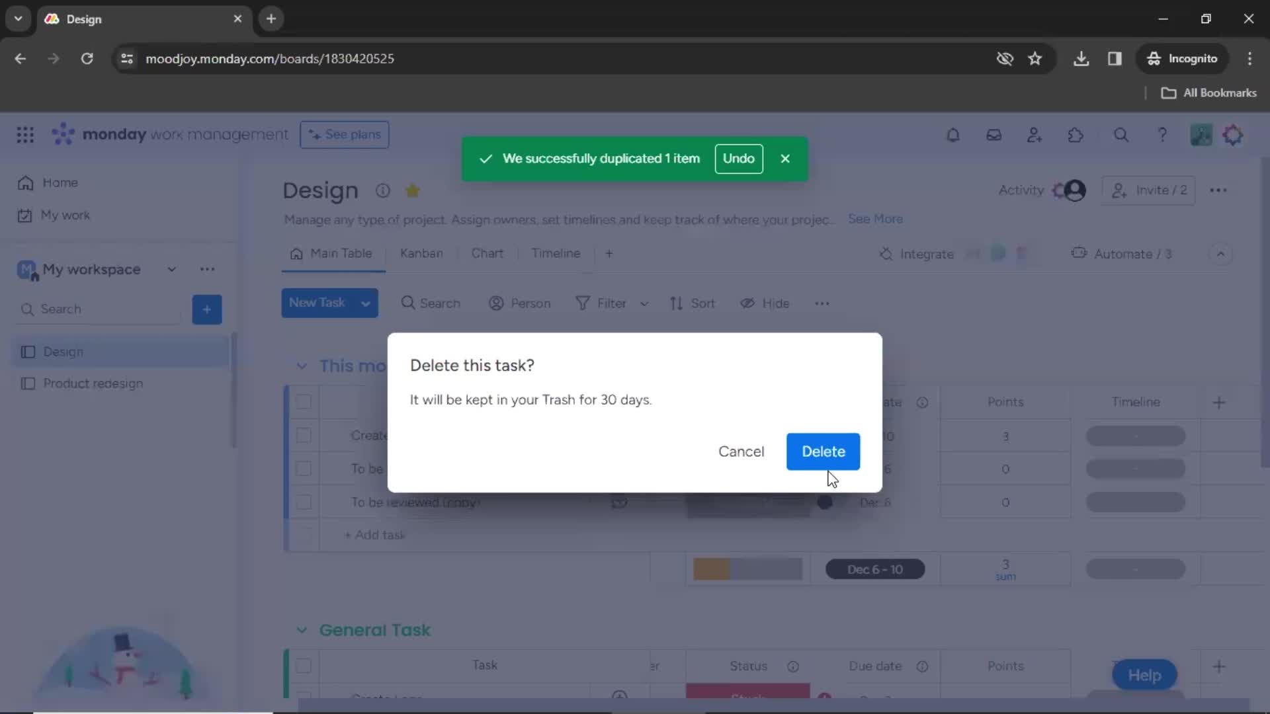Switch to the Kanban tab view

422,254
